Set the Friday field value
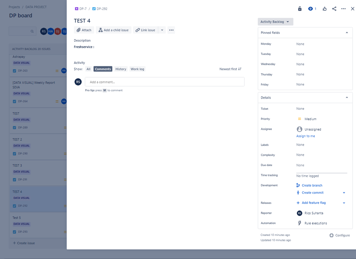The height and width of the screenshot is (259, 356). pyautogui.click(x=300, y=84)
